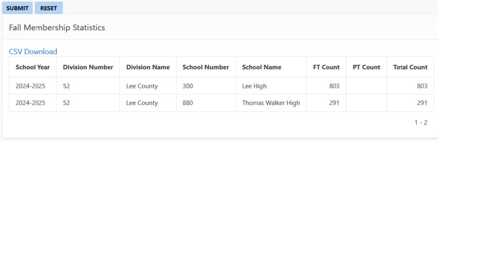Image resolution: width=486 pixels, height=273 pixels.
Task: Click Total Count 803 for Lee High
Action: pyautogui.click(x=410, y=86)
